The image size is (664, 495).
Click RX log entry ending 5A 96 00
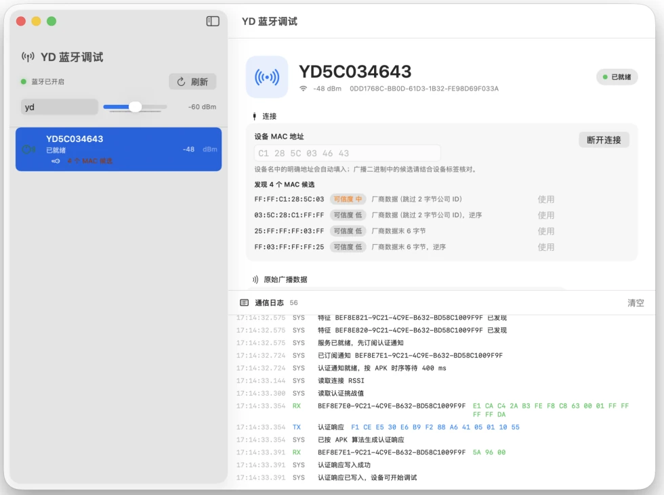371,452
